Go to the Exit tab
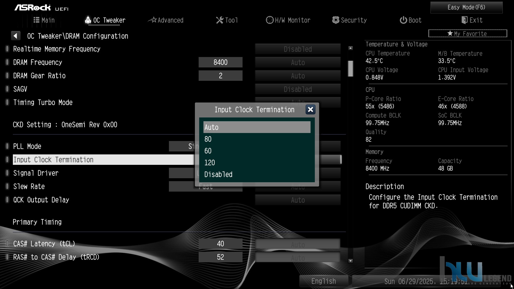The image size is (514, 289). click(x=472, y=20)
